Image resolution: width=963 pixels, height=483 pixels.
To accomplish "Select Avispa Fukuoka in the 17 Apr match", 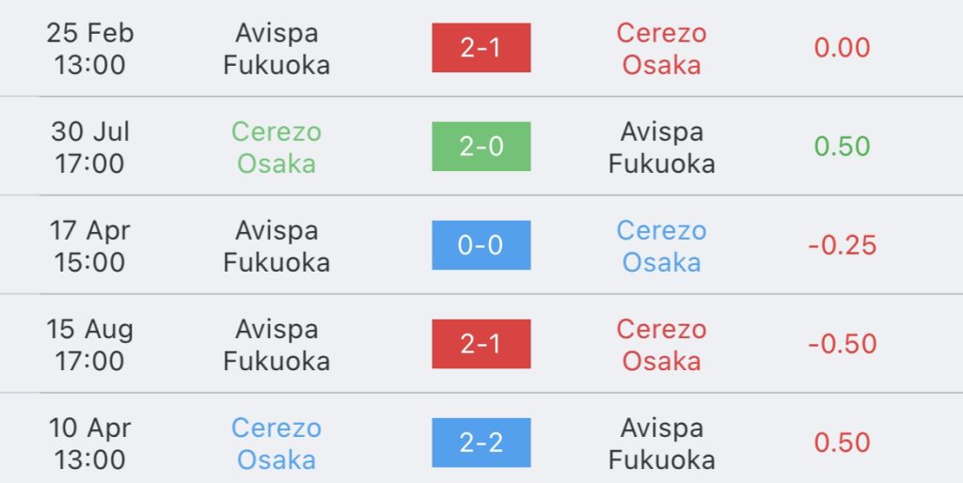I will pos(276,246).
